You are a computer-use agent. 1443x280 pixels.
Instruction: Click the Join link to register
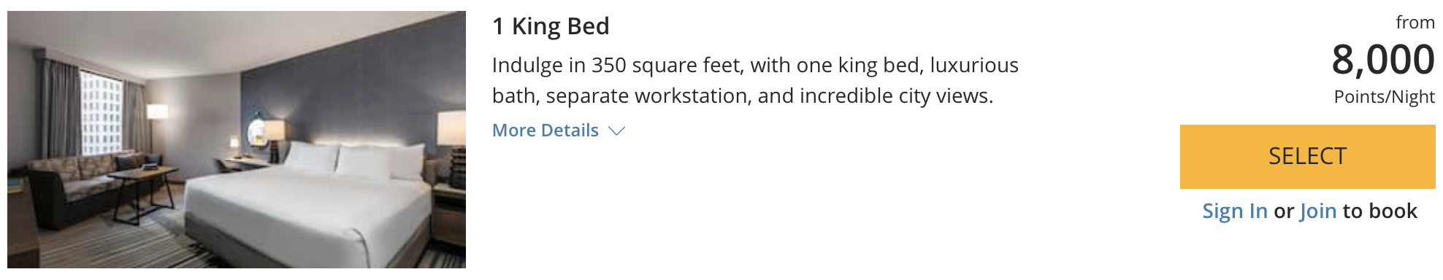1318,211
